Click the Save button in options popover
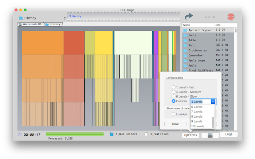The image size is (255, 159). (175, 124)
